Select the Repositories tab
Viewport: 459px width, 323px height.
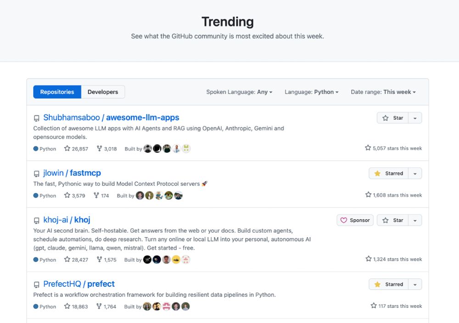(x=57, y=92)
